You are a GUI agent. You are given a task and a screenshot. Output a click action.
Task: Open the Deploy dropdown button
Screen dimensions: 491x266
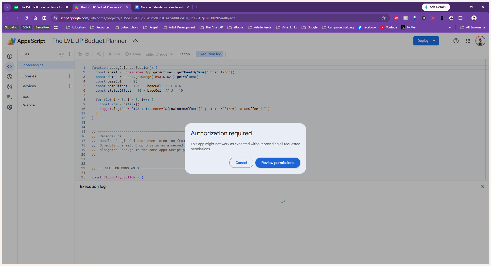(x=426, y=41)
